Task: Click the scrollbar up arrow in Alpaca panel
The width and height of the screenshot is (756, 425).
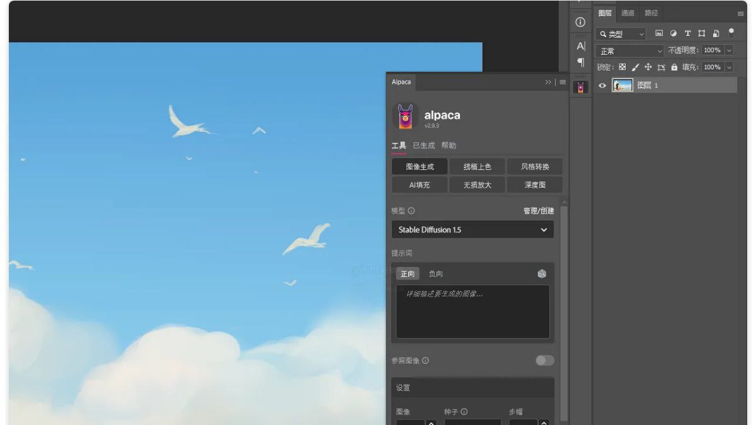Action: [x=564, y=202]
